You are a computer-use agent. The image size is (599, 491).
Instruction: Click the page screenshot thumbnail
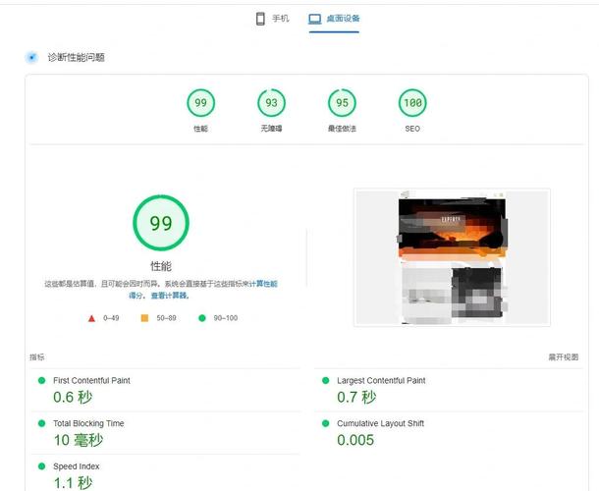coord(452,257)
